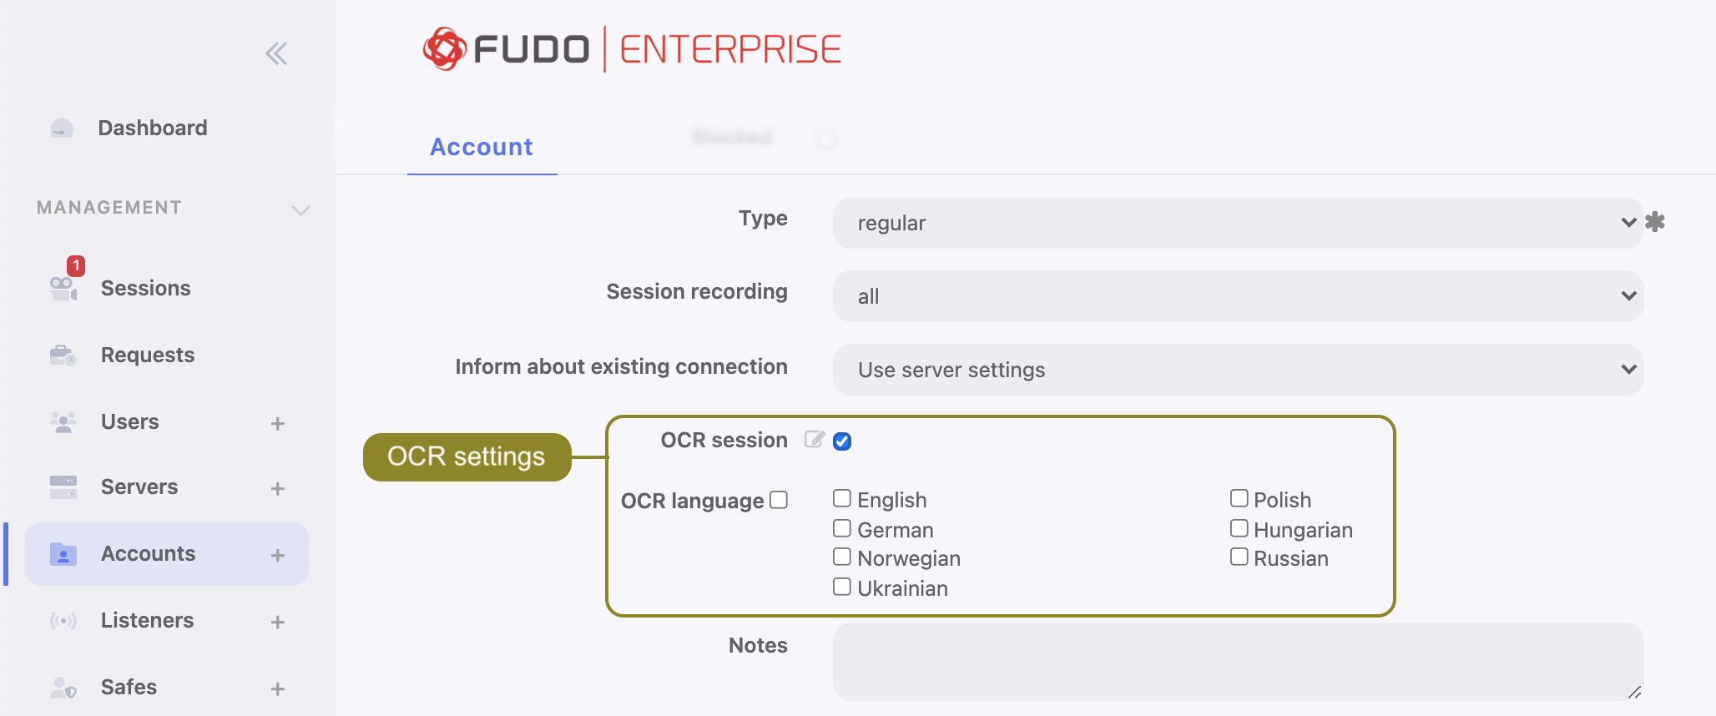Open the Requests briefcase icon

(x=63, y=355)
